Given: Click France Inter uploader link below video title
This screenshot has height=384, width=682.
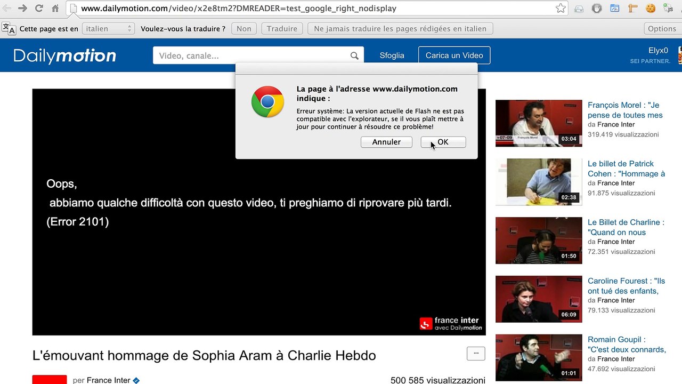Looking at the screenshot, I should coord(109,380).
